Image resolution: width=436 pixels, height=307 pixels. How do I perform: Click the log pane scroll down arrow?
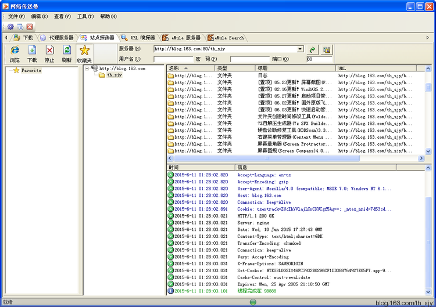coord(428,292)
